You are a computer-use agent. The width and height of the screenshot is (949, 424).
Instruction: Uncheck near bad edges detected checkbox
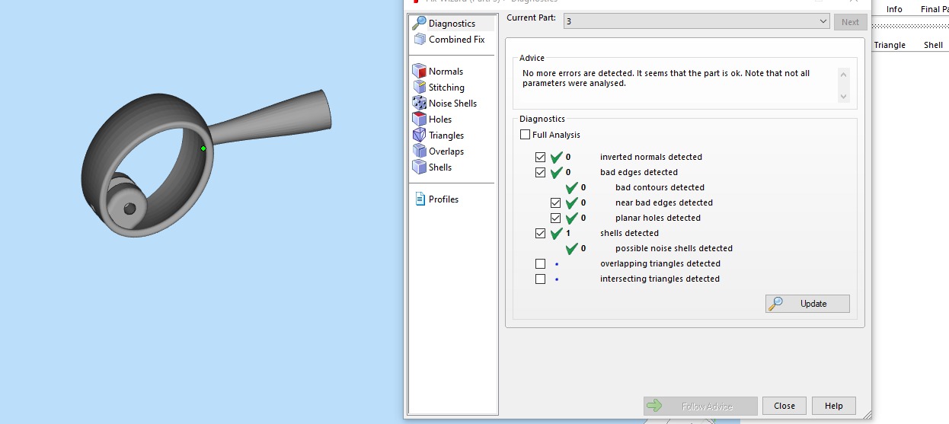tap(555, 202)
